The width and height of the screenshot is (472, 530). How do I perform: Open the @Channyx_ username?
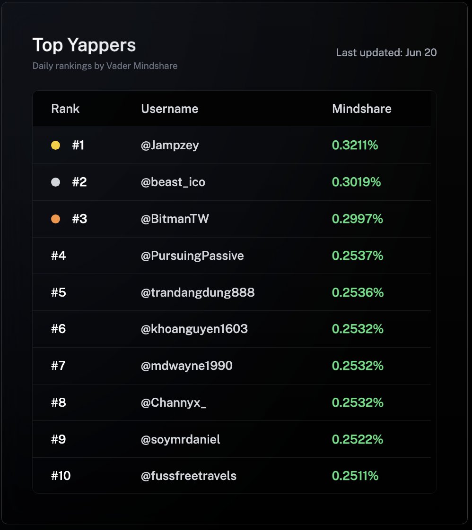(x=174, y=402)
